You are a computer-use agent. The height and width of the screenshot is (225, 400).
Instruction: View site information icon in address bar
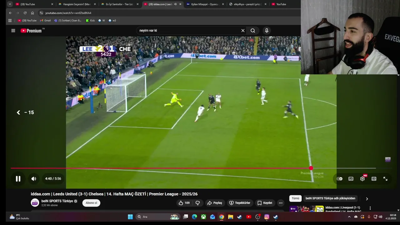41,13
